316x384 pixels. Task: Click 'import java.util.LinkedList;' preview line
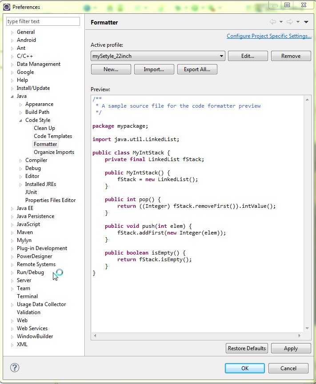(136, 139)
